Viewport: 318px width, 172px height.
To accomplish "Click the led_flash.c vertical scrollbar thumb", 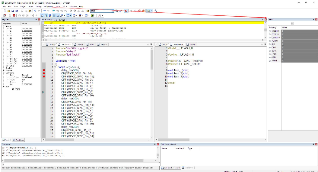I will (152, 60).
